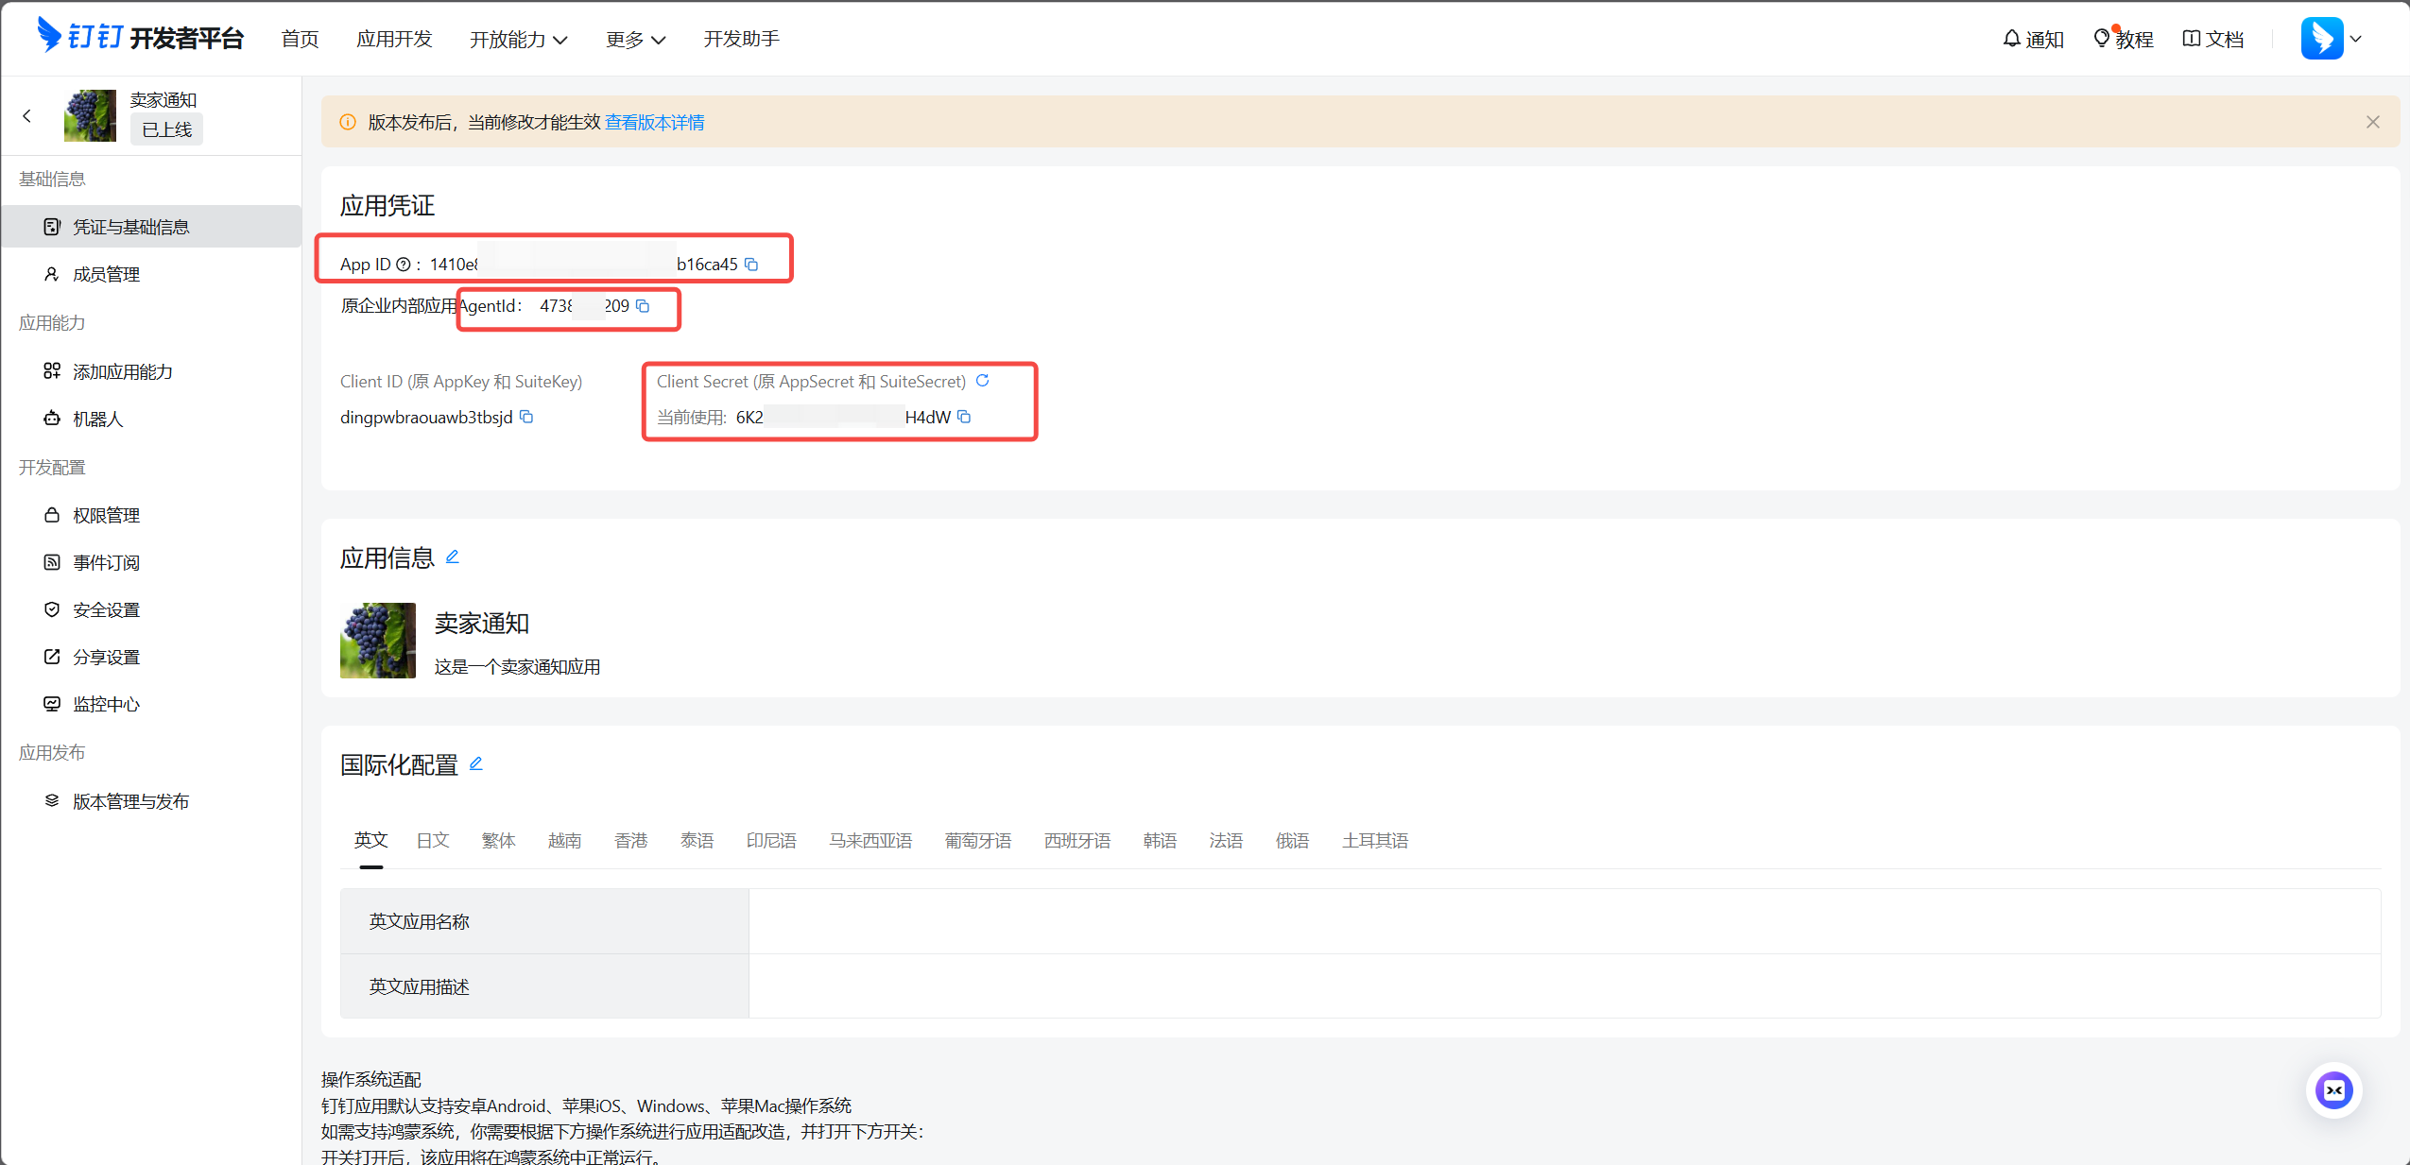Click the App ID help question icon
The width and height of the screenshot is (2410, 1165).
pos(404,265)
